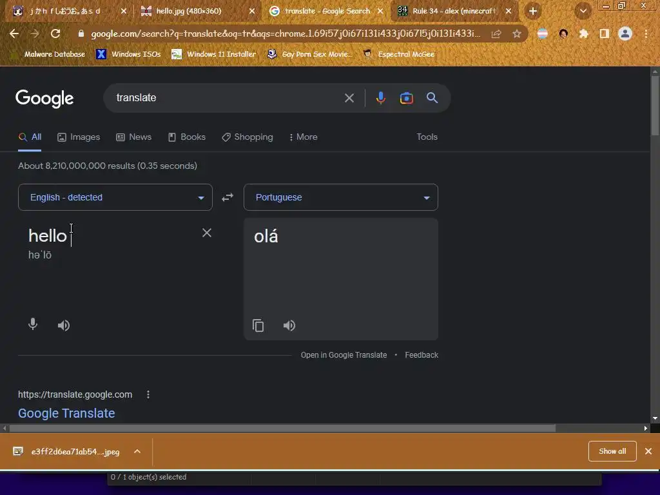The height and width of the screenshot is (495, 660).
Task: Click the extension icon beside the star
Action: tap(543, 34)
